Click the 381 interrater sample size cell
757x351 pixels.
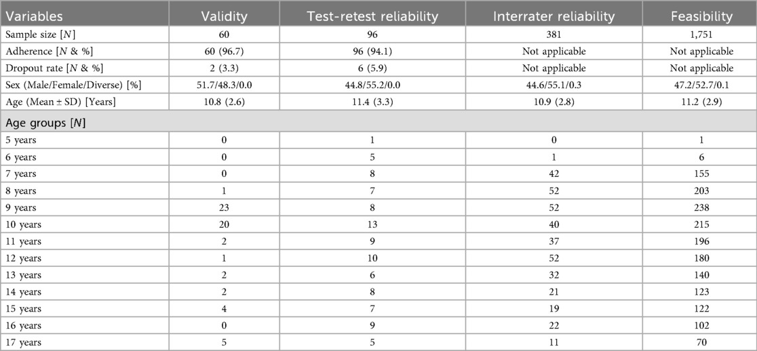click(554, 35)
